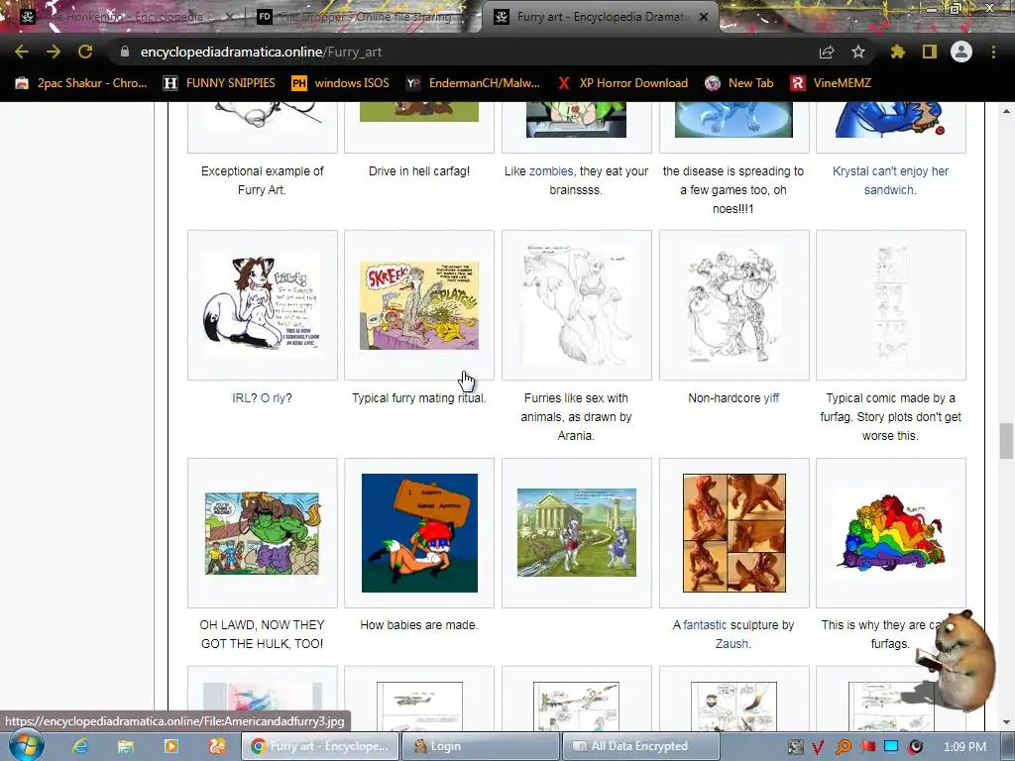Open the IRL? O rly? thumbnail image
This screenshot has width=1015, height=761.
click(262, 305)
